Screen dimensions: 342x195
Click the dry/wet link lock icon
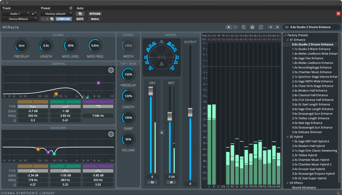coord(161,132)
